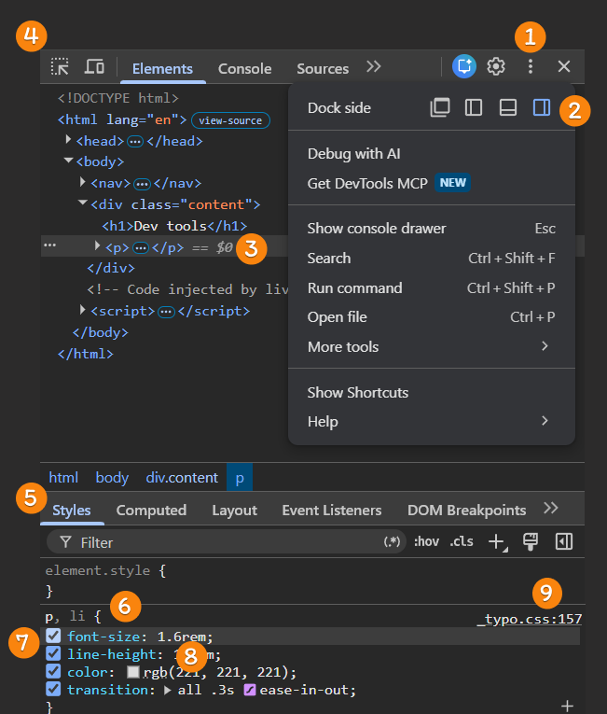Switch to the Sources tab
This screenshot has height=714, width=607.
pos(323,68)
